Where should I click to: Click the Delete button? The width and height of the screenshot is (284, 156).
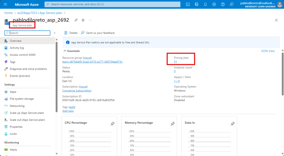[71, 33]
